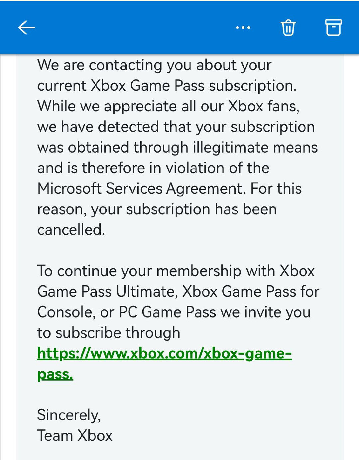Screen dimensions: 359x460
Task: Go back using the left arrow
Action: 27,28
